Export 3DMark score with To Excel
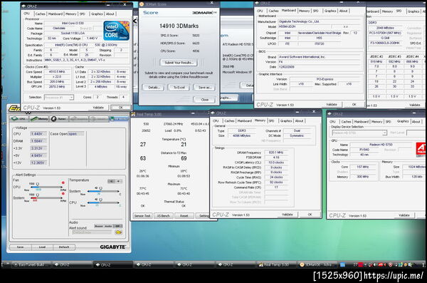Viewport: 427px width, 283px height. (x=179, y=88)
